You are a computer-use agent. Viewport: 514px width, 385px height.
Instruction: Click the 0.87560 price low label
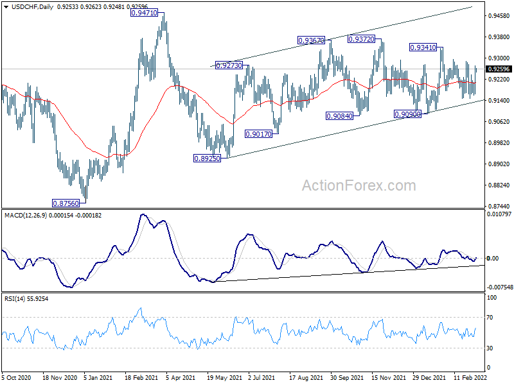(x=66, y=203)
